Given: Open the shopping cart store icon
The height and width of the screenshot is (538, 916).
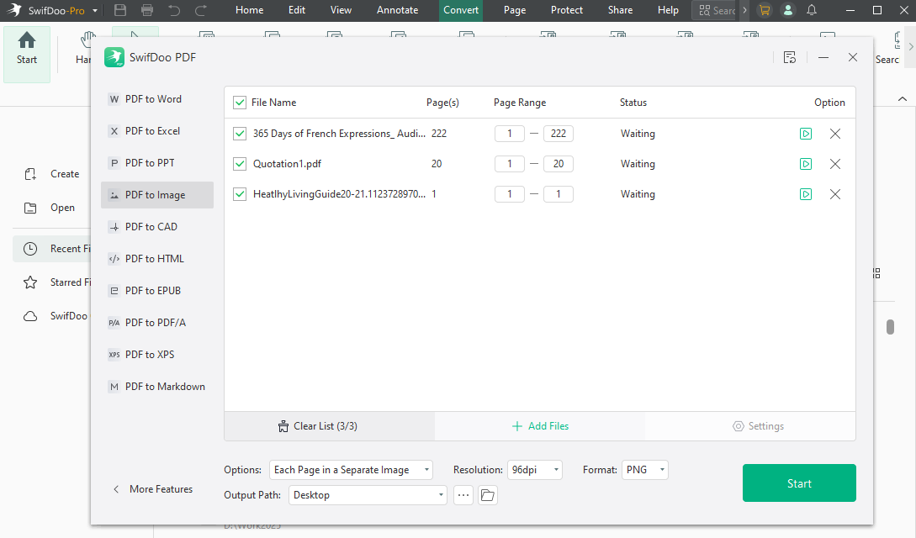Looking at the screenshot, I should pos(764,10).
